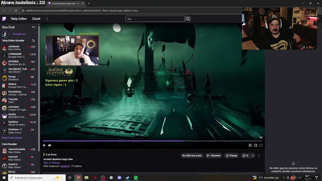Screen dimensions: 322x181
Task: Go back in browser history
Action: [x=4, y=11]
